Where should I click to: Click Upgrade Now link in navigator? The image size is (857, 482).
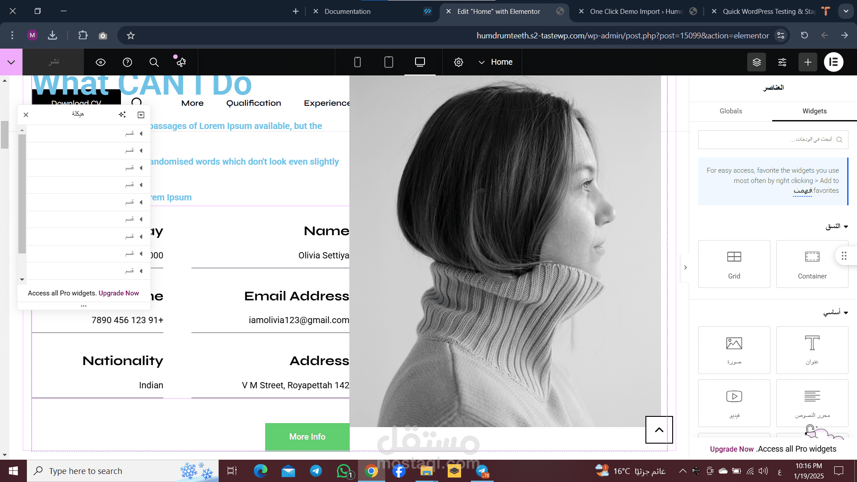[x=119, y=293]
